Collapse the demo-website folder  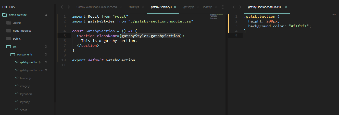point(18,15)
